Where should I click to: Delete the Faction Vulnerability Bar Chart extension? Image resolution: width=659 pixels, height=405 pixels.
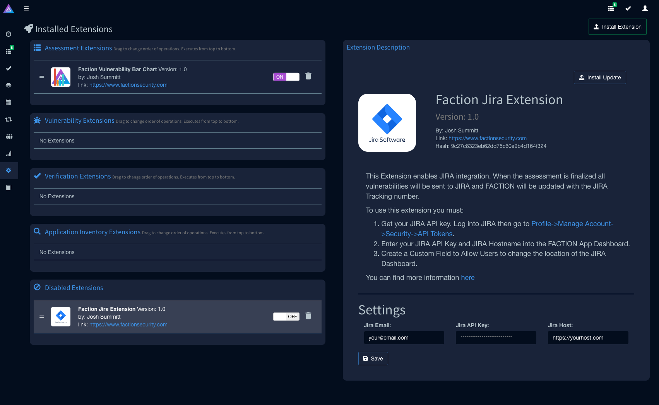coord(308,76)
